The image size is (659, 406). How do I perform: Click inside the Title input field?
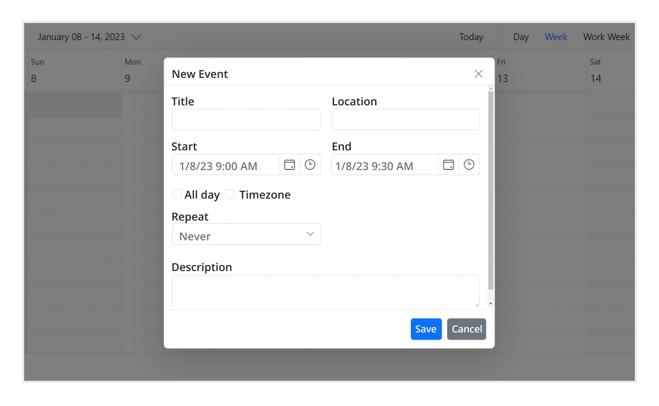[246, 119]
